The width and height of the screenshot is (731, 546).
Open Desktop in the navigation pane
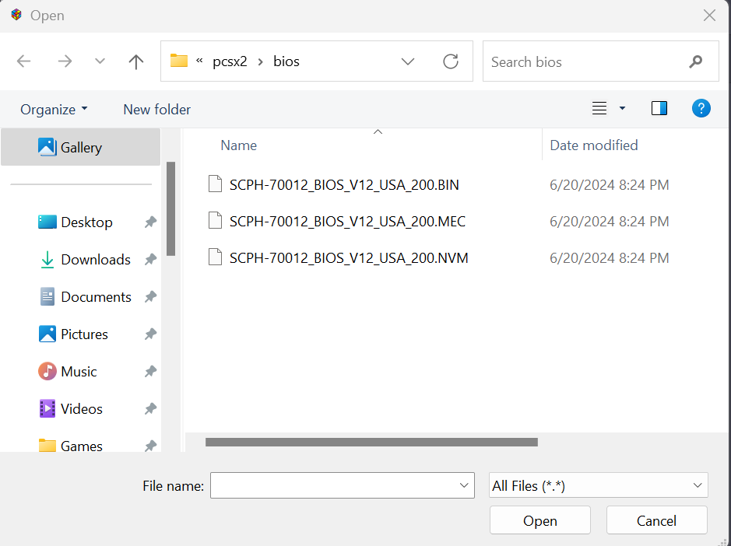86,222
